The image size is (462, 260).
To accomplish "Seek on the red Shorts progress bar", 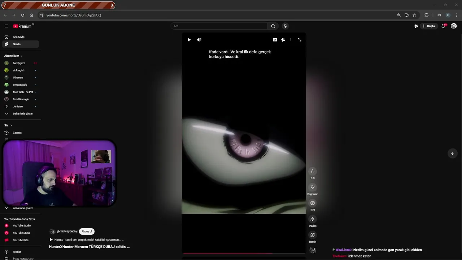I will 244,253.
